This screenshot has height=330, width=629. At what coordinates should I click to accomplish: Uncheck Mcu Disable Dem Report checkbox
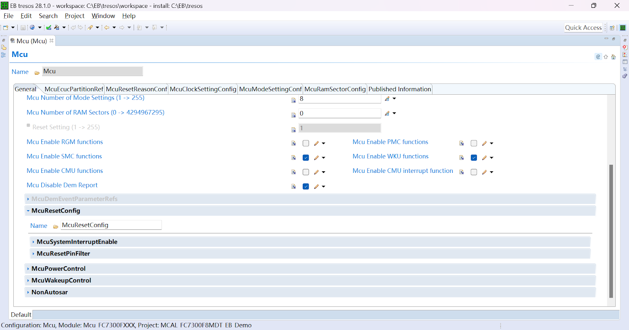(x=306, y=187)
